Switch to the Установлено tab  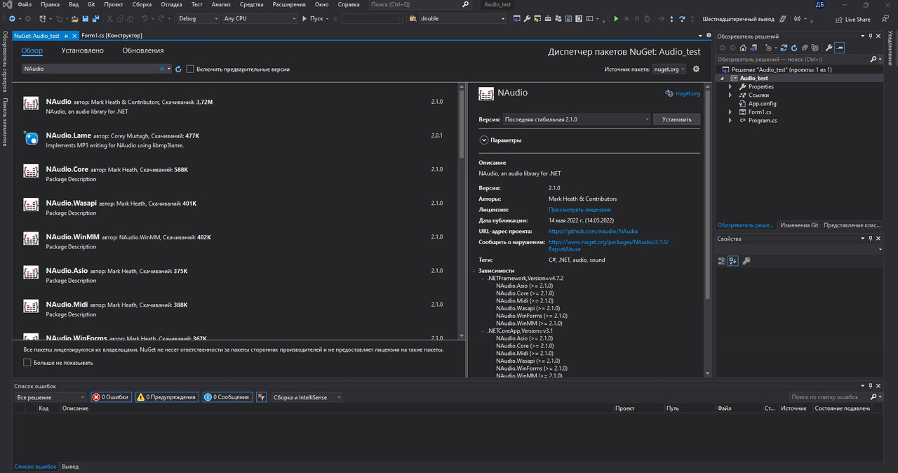tap(82, 51)
